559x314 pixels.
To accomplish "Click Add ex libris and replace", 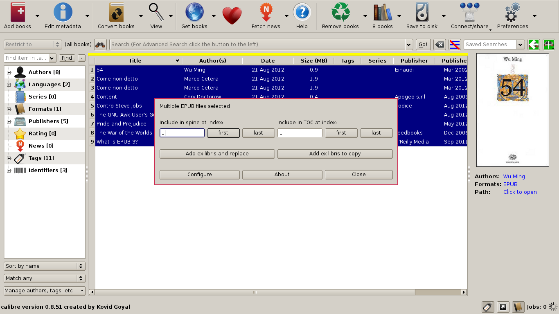I will click(217, 154).
